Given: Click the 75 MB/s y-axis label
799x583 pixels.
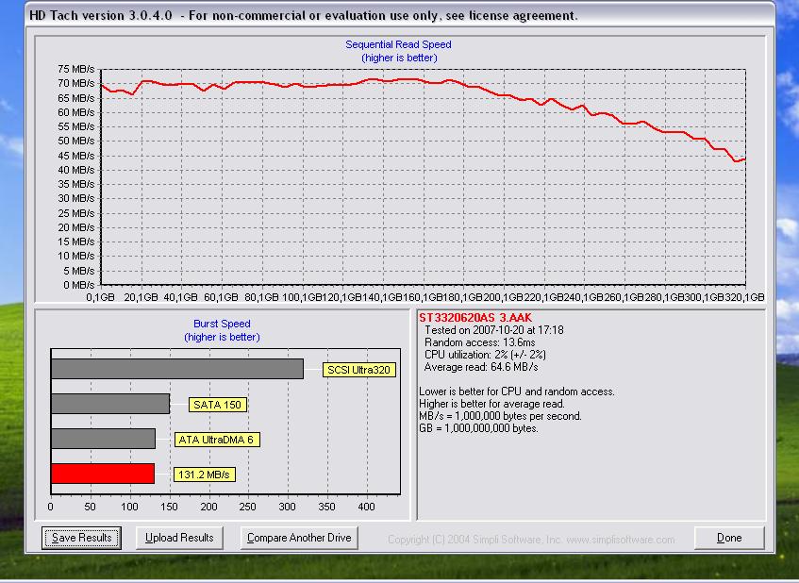Looking at the screenshot, I should click(x=75, y=69).
